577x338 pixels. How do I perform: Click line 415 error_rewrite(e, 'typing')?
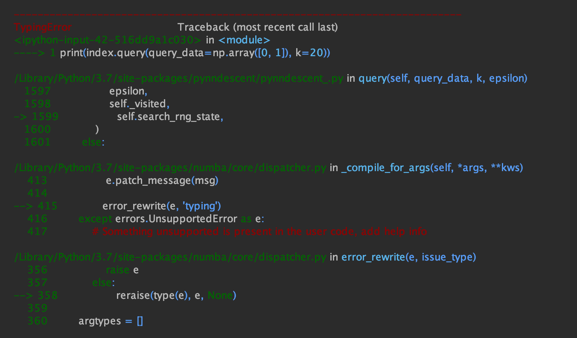click(x=161, y=206)
